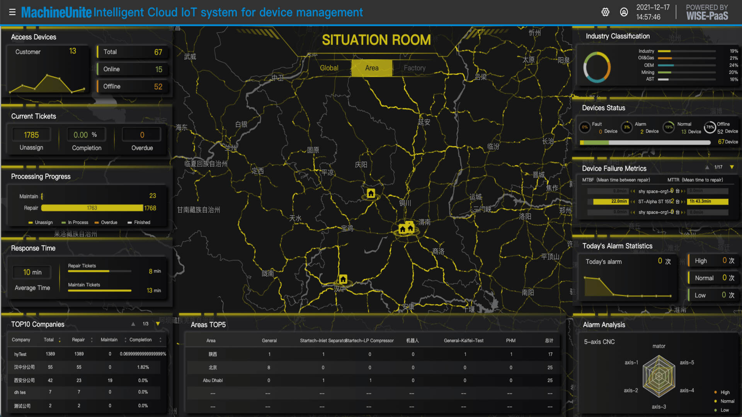Select the Area tab

point(372,68)
